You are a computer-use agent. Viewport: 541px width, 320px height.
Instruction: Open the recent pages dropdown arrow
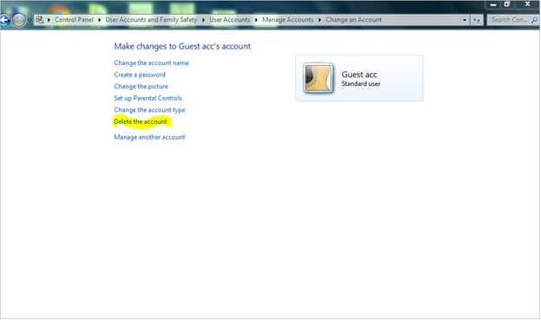(29, 20)
